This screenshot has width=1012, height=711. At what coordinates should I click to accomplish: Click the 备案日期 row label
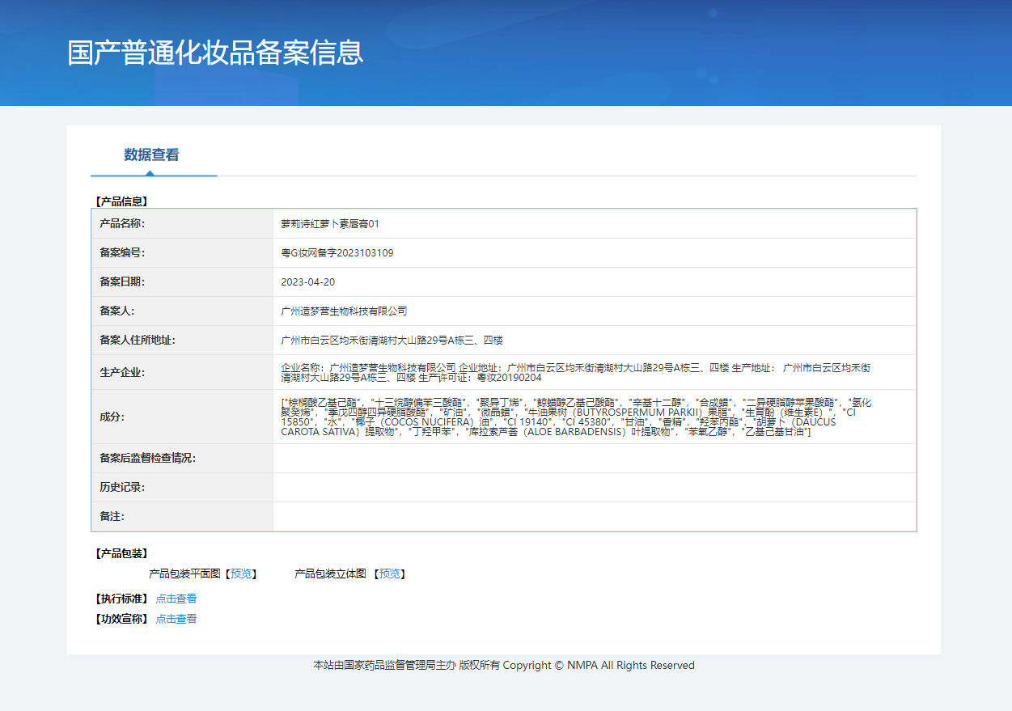pyautogui.click(x=121, y=281)
